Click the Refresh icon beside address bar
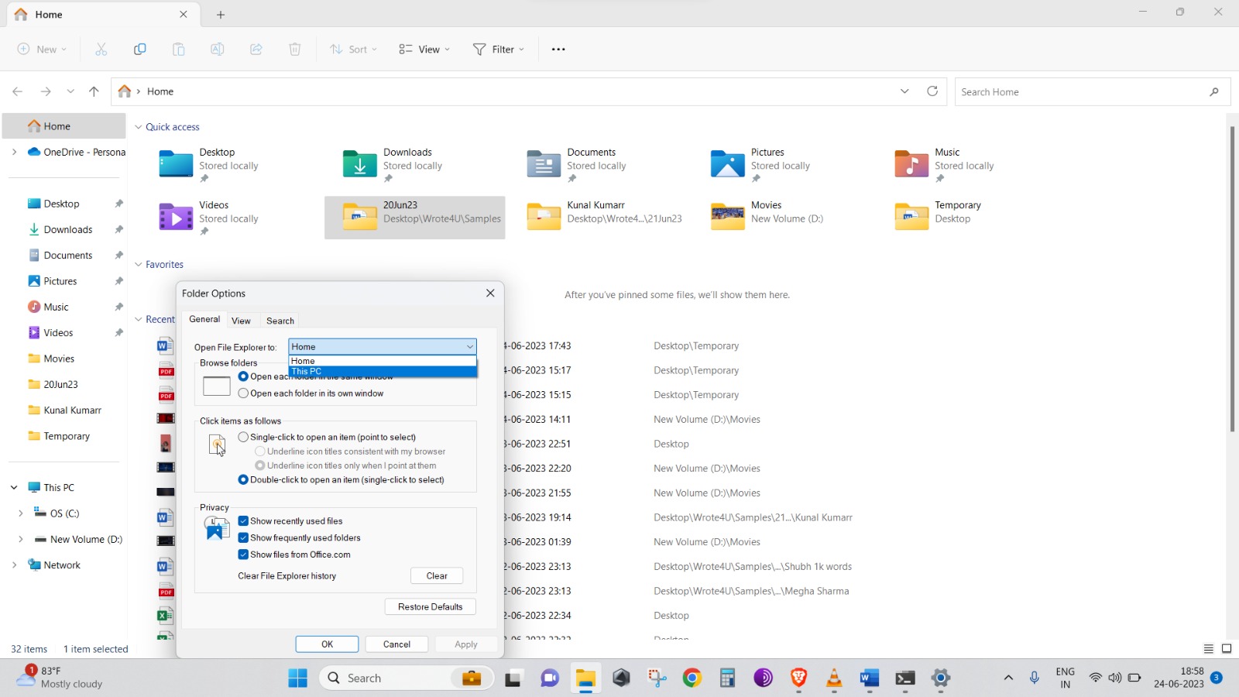This screenshot has width=1239, height=697. pos(932,91)
